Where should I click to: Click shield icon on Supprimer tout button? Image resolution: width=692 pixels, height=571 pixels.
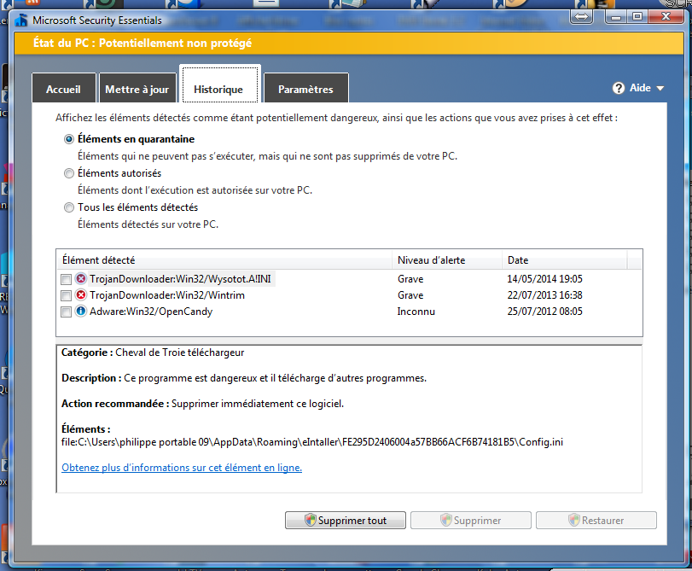click(311, 520)
